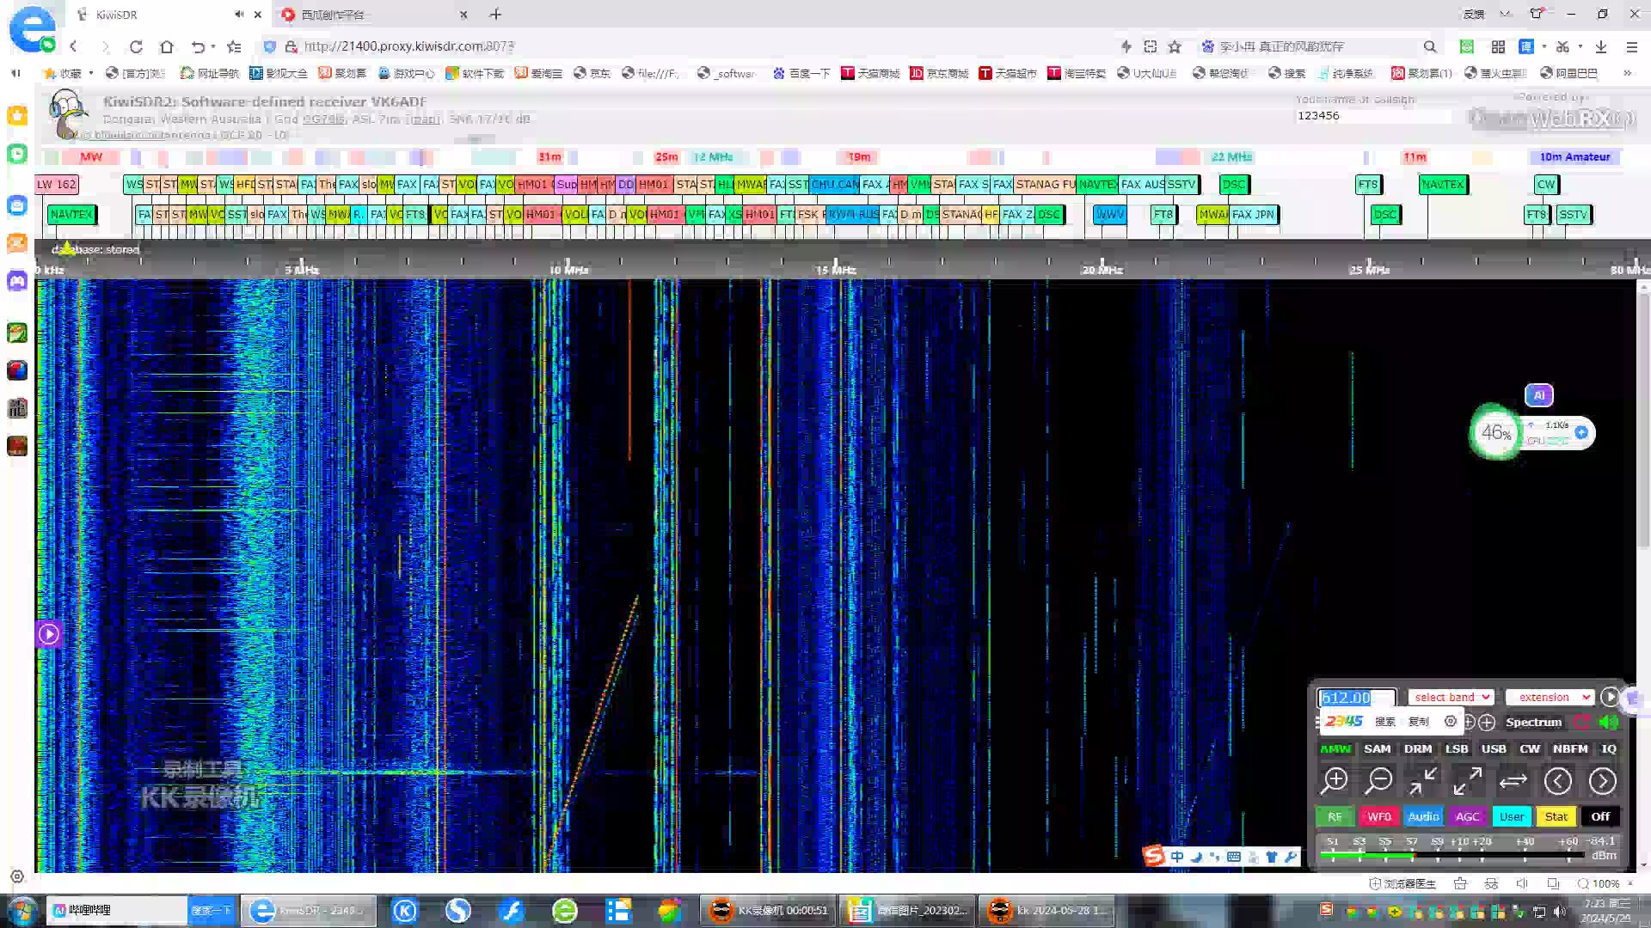Click the max zoom-out outward arrows icon
1651x928 pixels.
point(1468,780)
